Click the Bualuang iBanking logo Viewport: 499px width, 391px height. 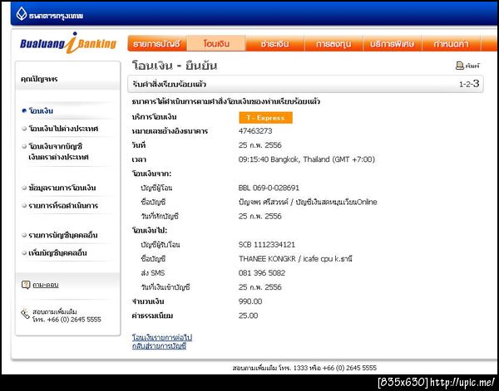coord(68,43)
